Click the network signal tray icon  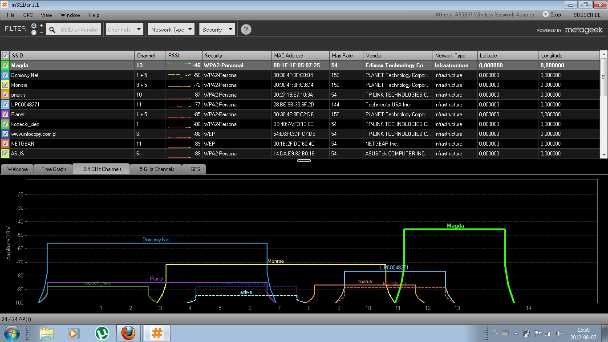pos(548,333)
